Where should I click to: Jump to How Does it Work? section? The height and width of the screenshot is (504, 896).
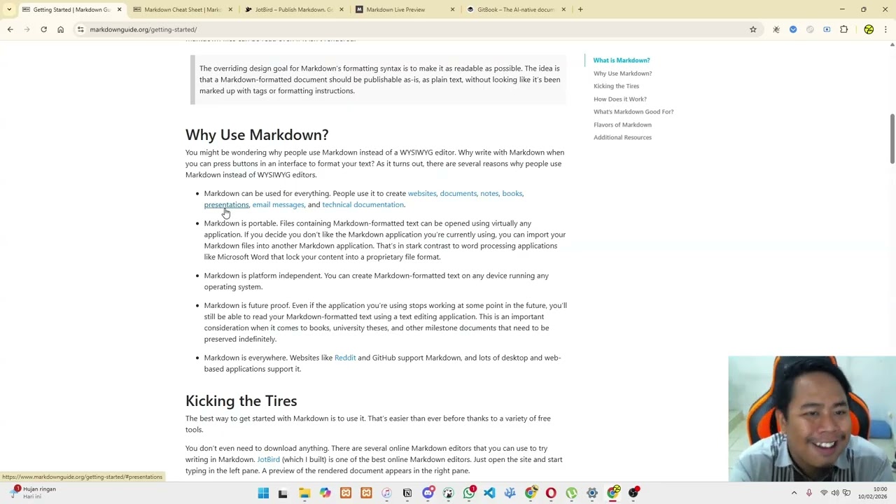pos(620,99)
